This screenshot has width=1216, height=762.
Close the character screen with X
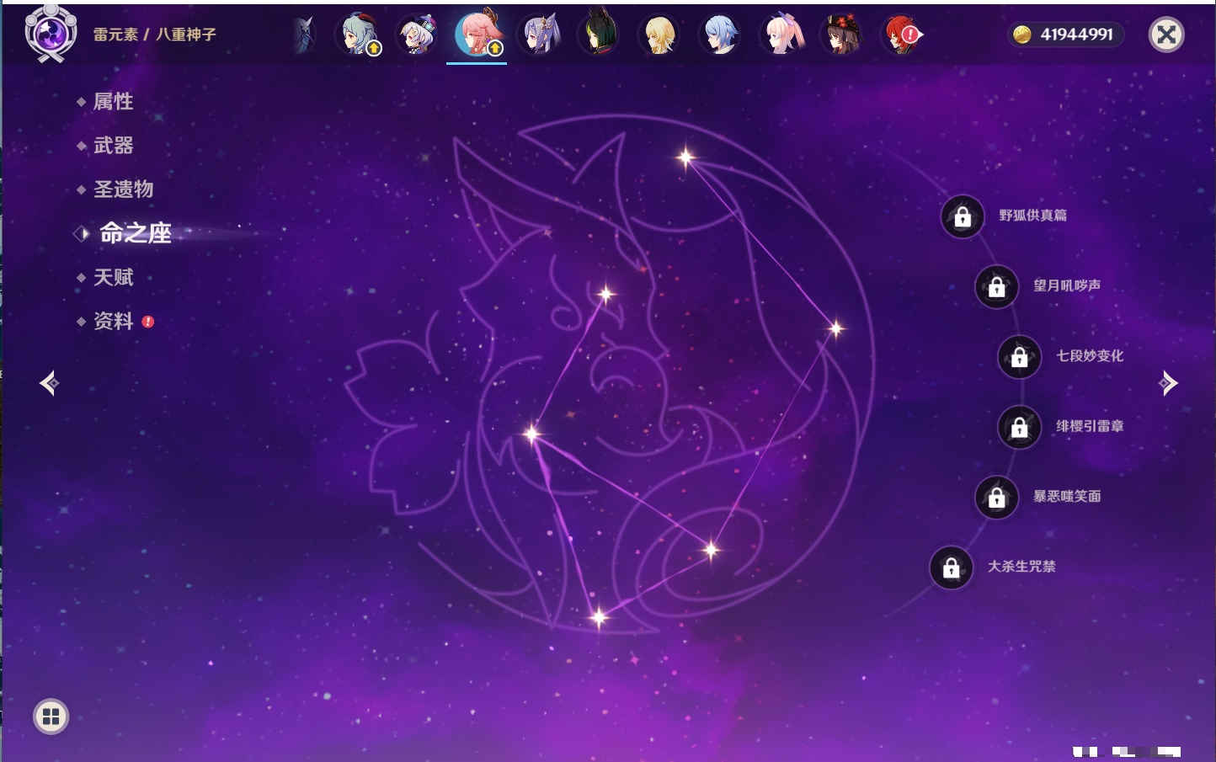point(1166,35)
